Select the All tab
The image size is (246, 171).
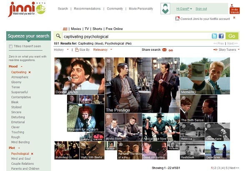(65, 29)
